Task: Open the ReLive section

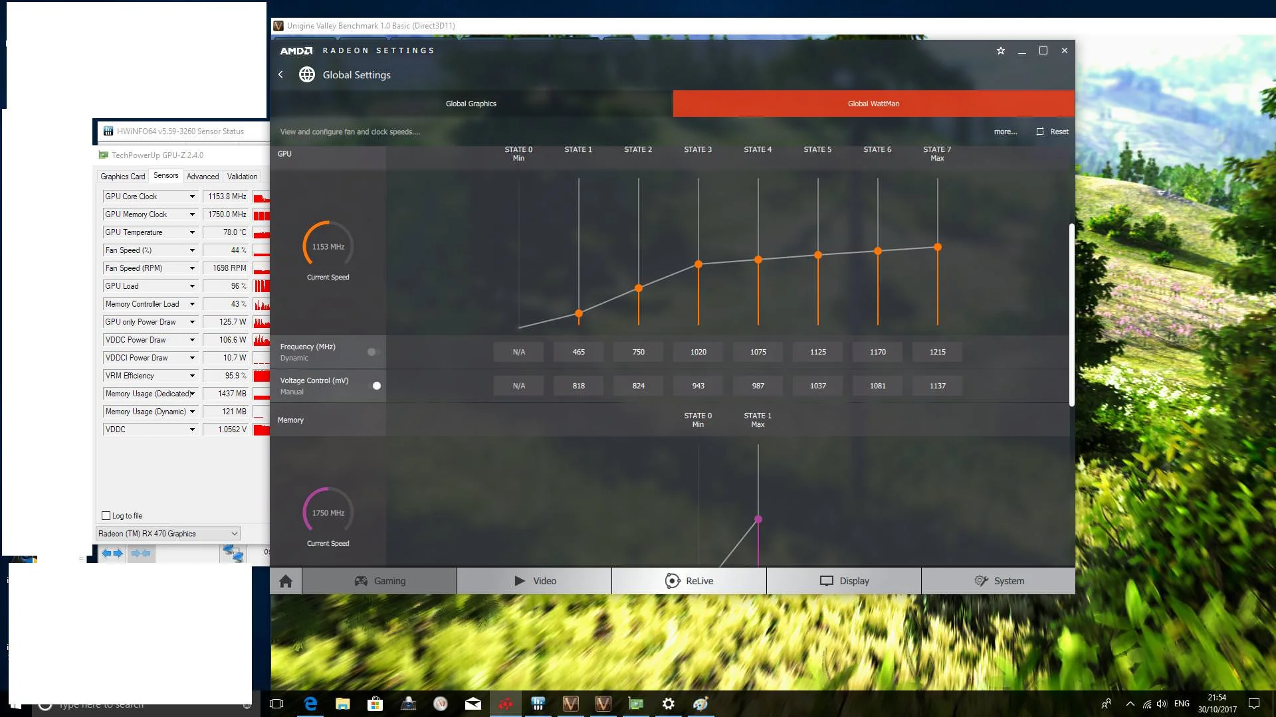Action: 689,581
